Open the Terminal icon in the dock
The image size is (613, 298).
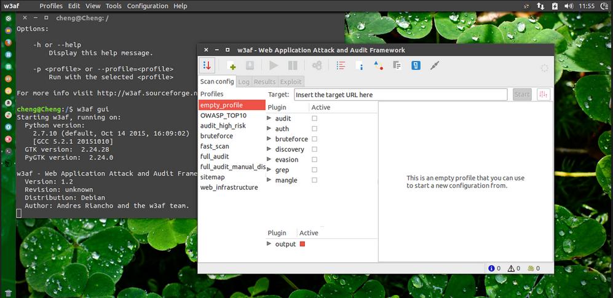(x=8, y=151)
